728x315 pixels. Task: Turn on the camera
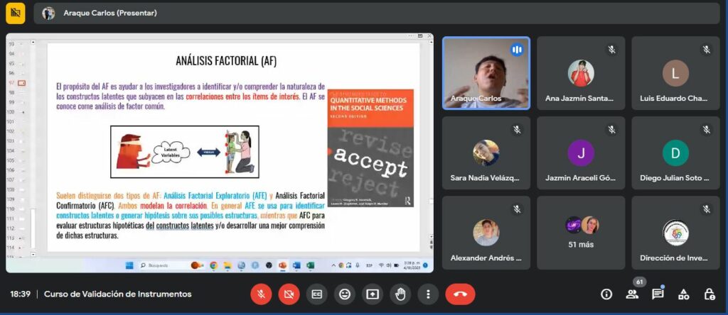tap(289, 294)
